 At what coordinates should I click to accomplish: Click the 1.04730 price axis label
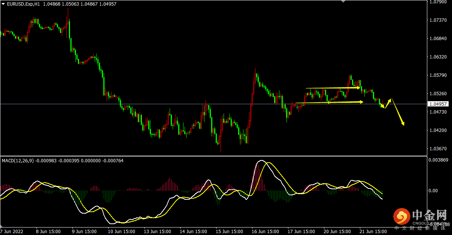tap(439, 112)
